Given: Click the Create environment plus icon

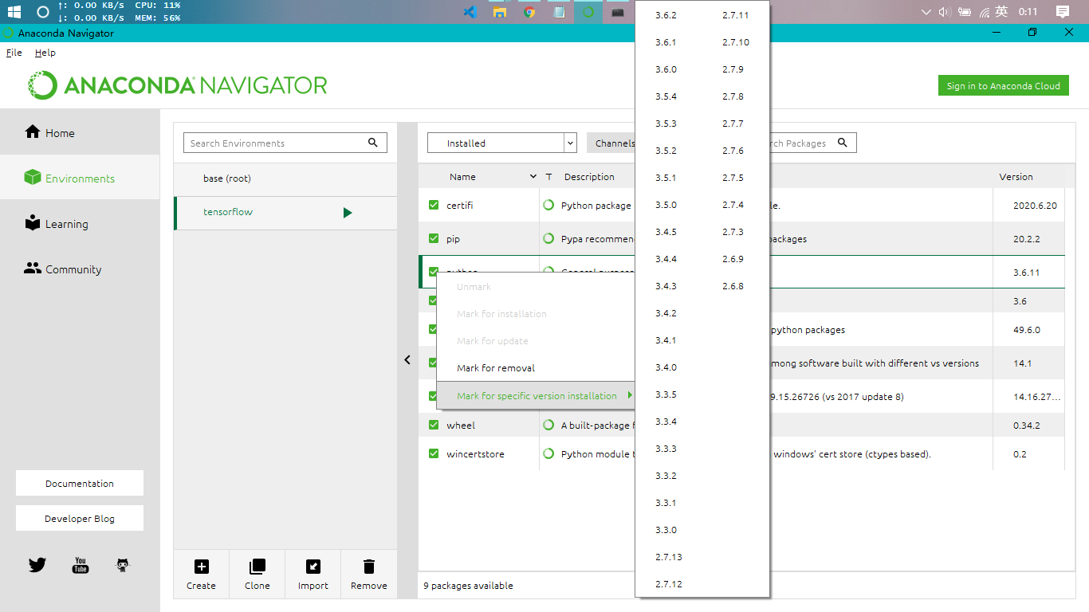Looking at the screenshot, I should (202, 567).
